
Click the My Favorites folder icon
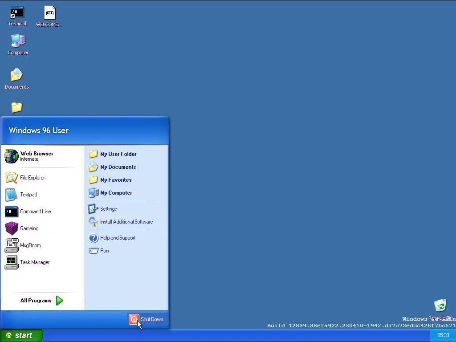94,180
